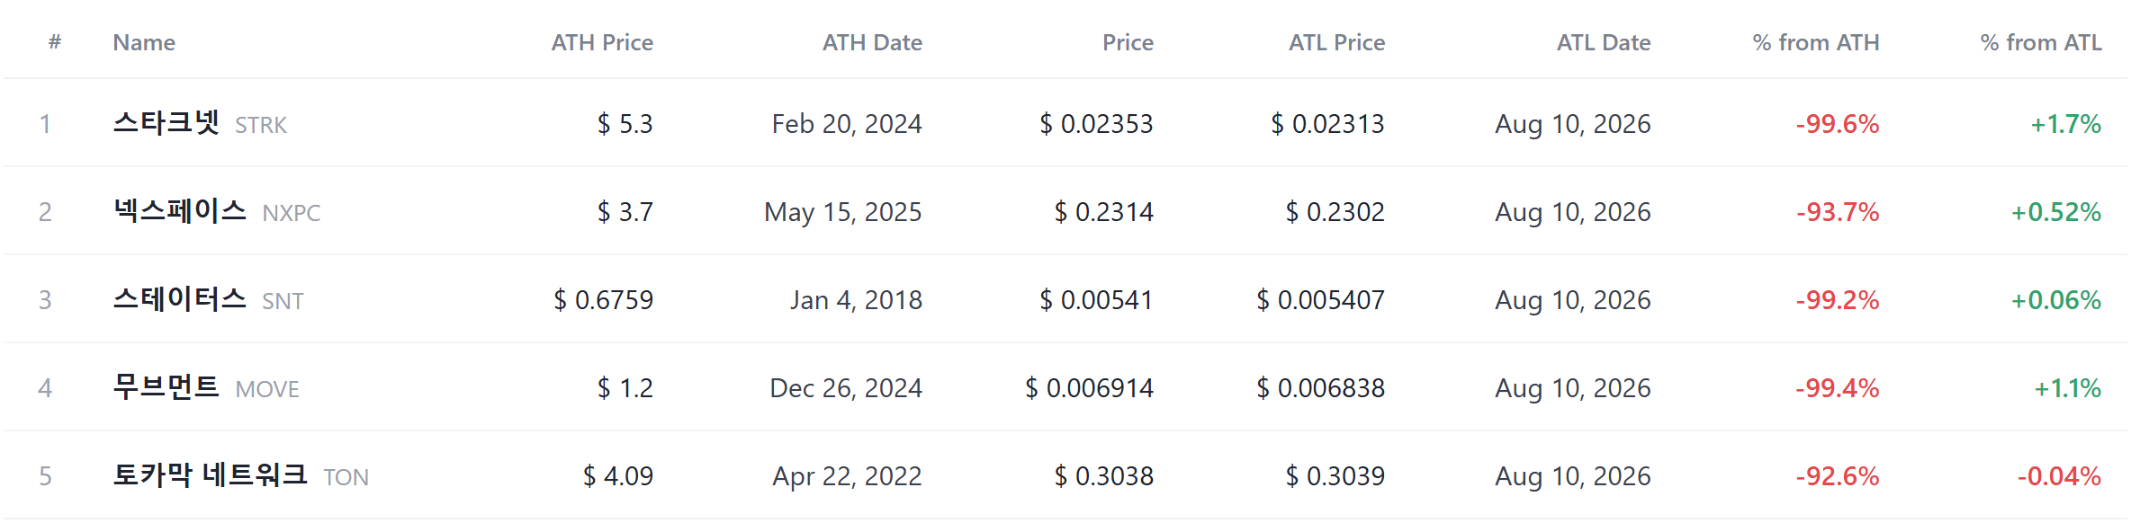Image resolution: width=2131 pixels, height=523 pixels.
Task: Sort by % from ATL header
Action: click(2041, 42)
